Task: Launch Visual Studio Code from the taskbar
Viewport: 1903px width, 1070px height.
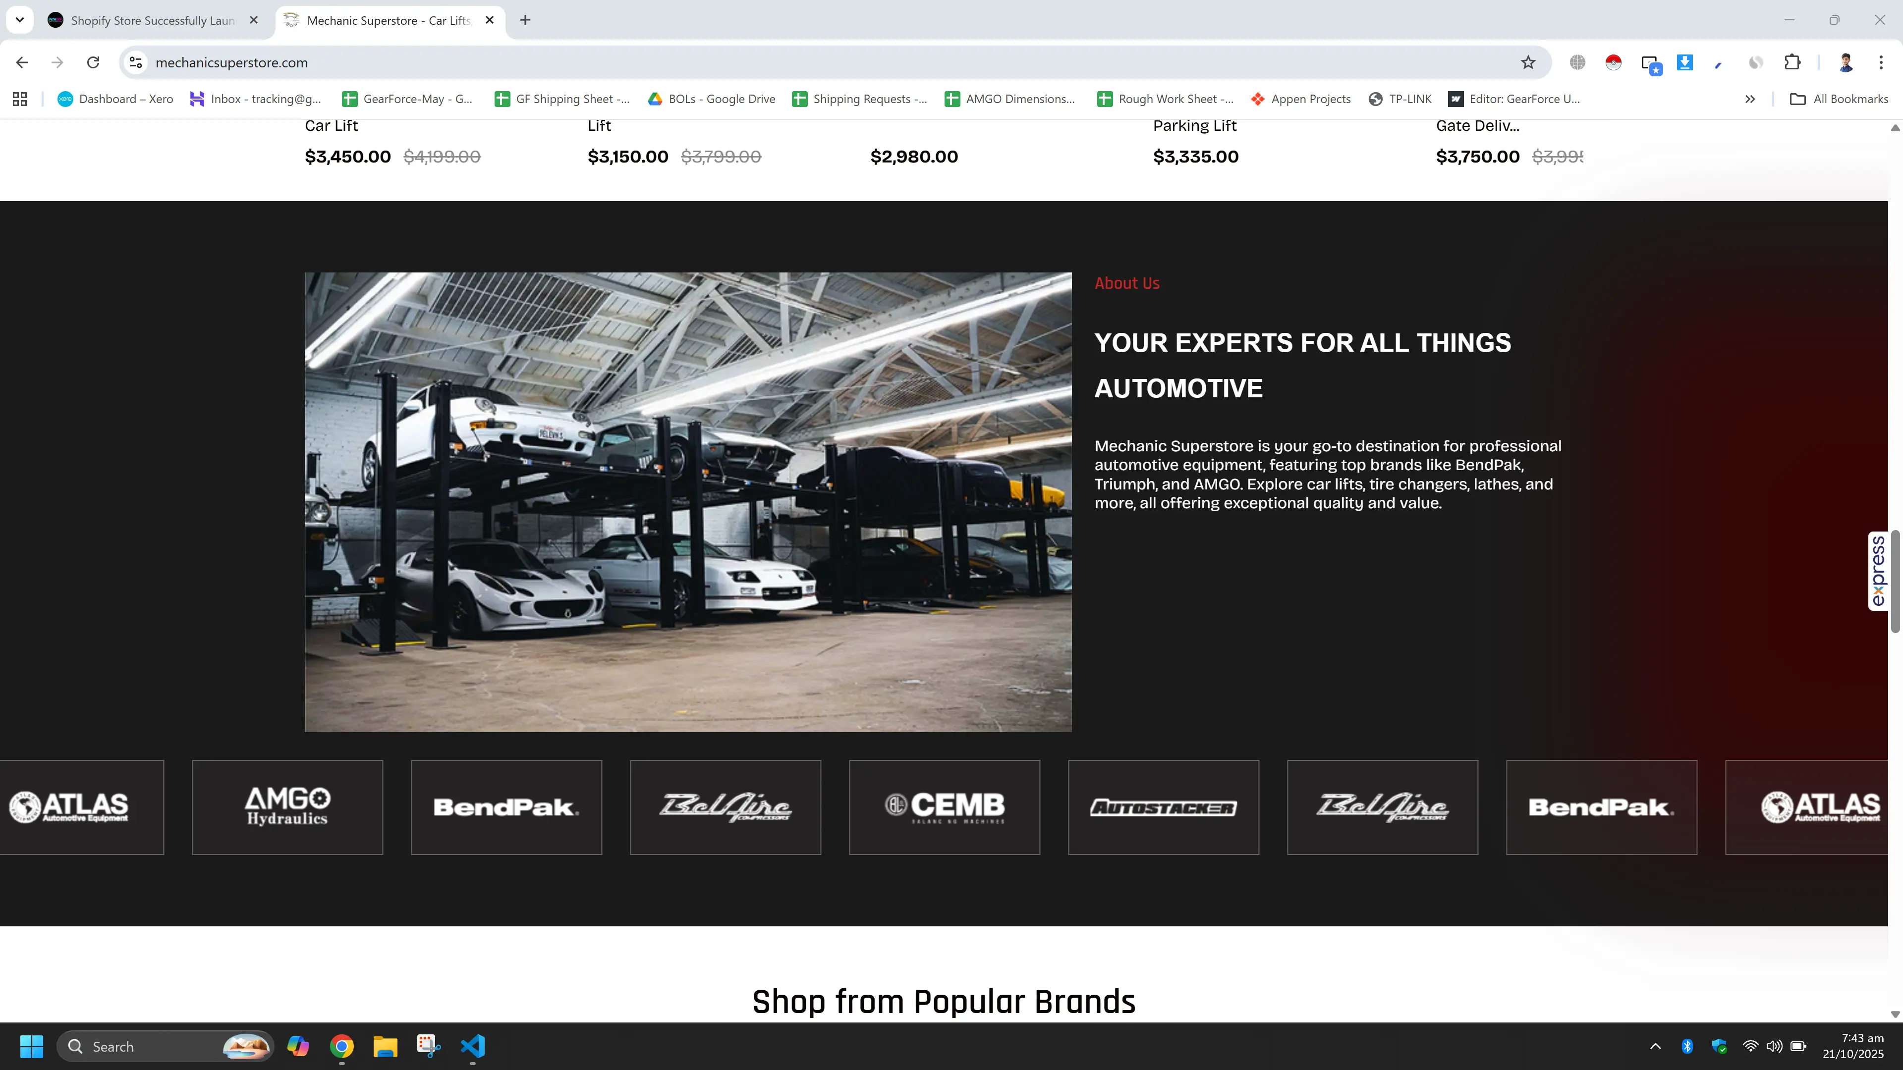Action: click(x=473, y=1046)
